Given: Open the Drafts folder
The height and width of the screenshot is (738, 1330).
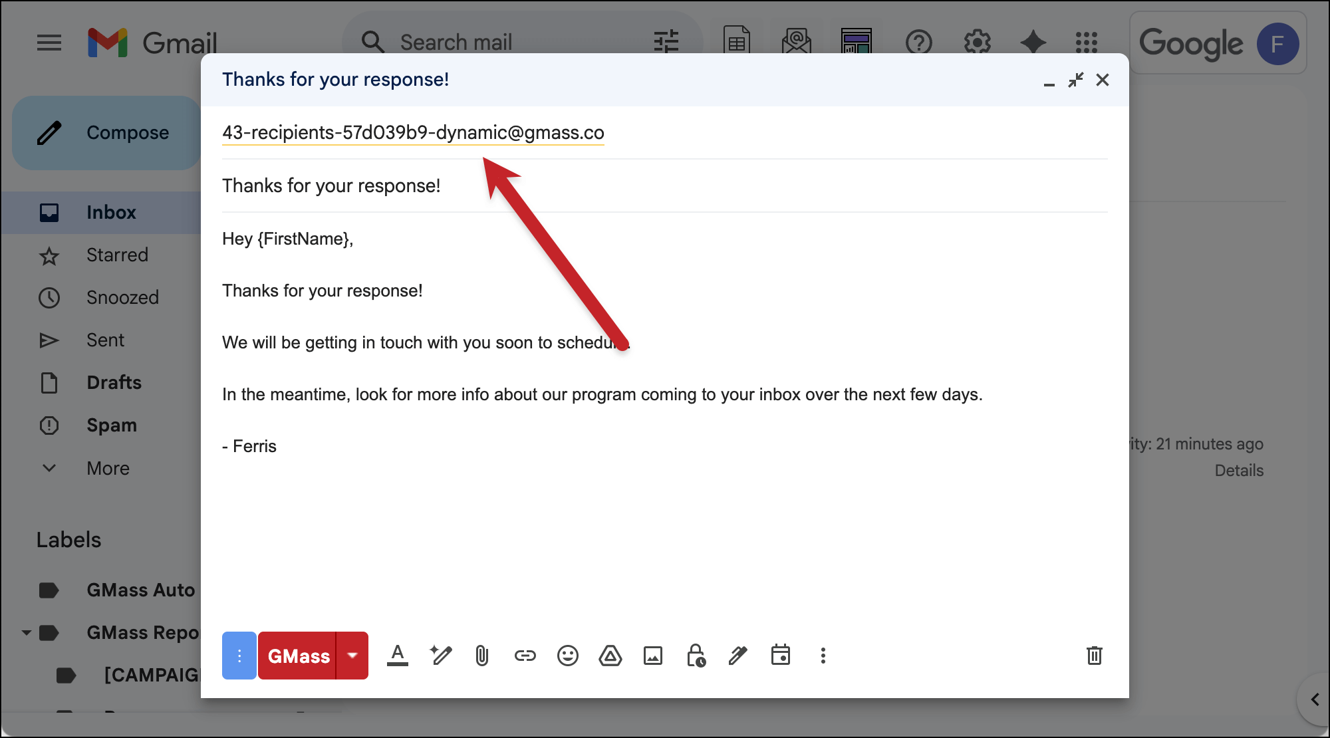Looking at the screenshot, I should 114,383.
